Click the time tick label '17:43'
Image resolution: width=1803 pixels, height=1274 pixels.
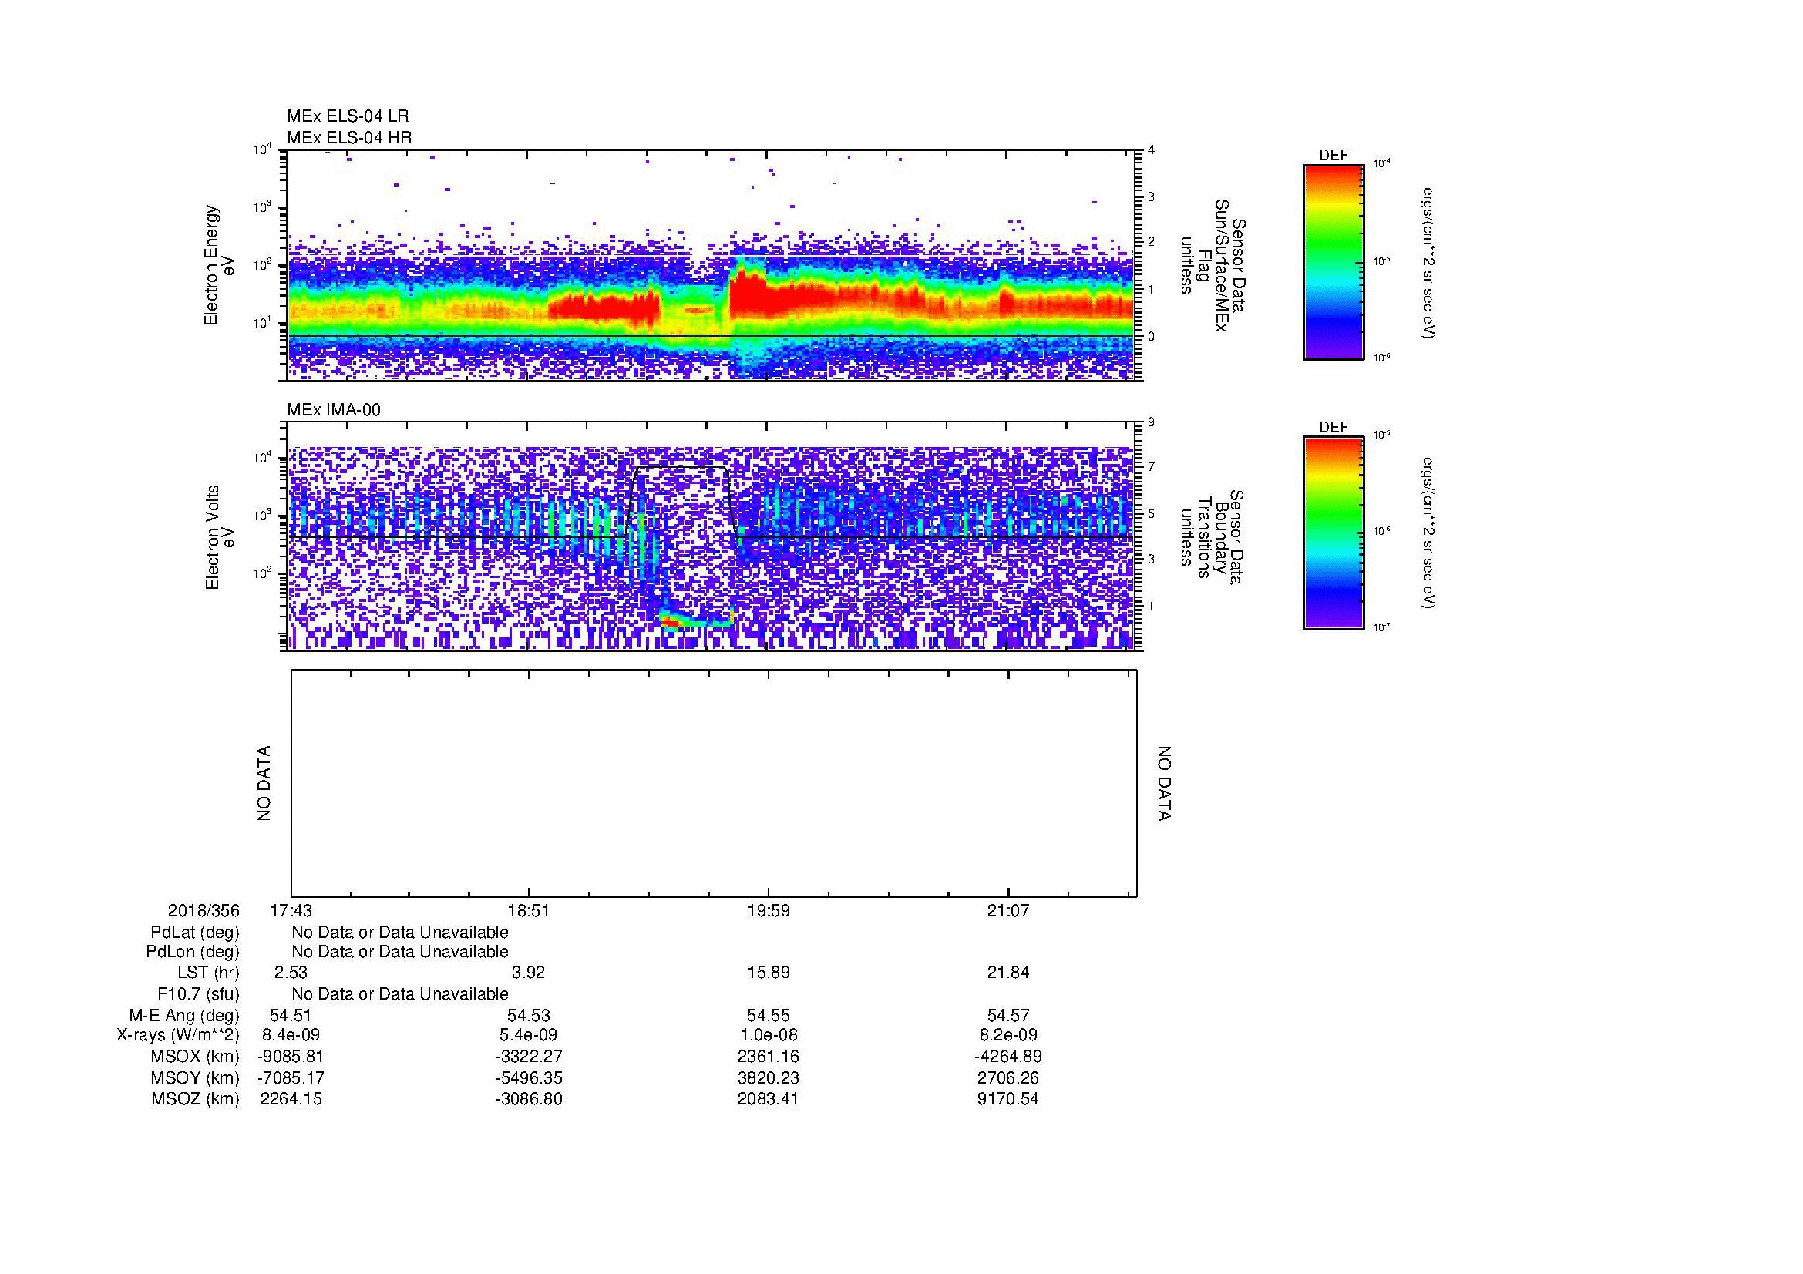(291, 910)
